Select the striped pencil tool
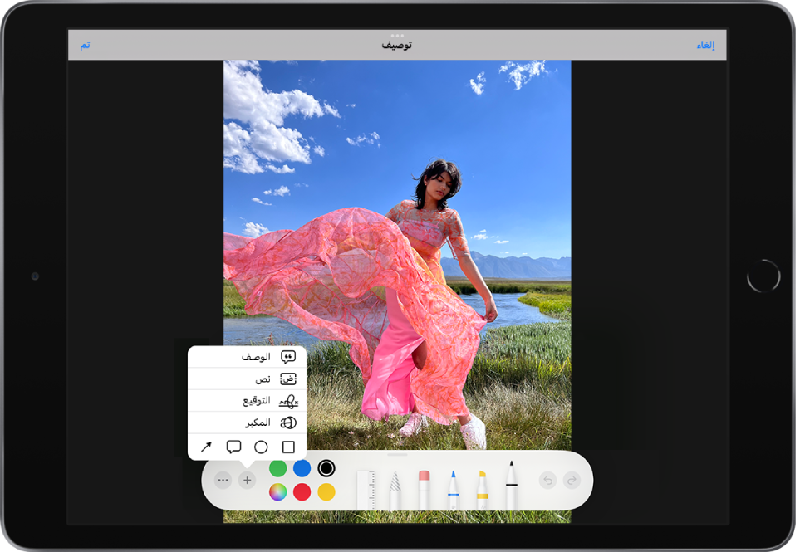Viewport: 800px width, 552px height. [x=395, y=489]
